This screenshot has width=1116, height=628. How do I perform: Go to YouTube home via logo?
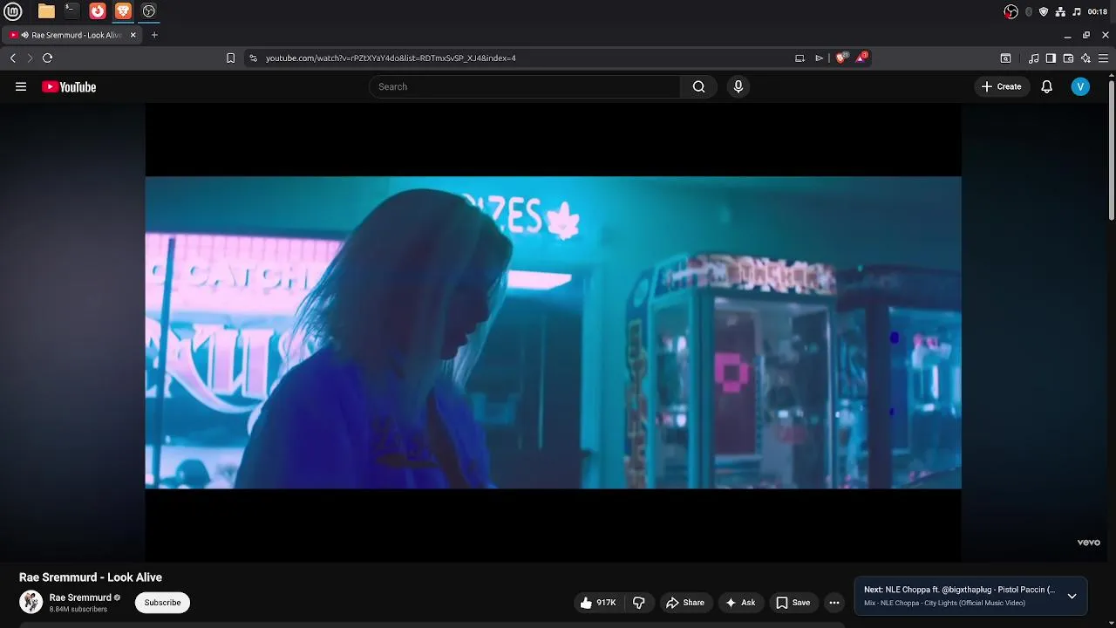69,86
